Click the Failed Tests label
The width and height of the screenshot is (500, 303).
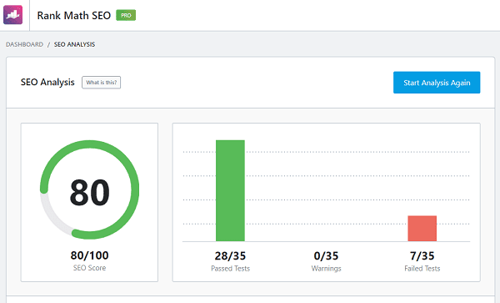click(x=422, y=269)
